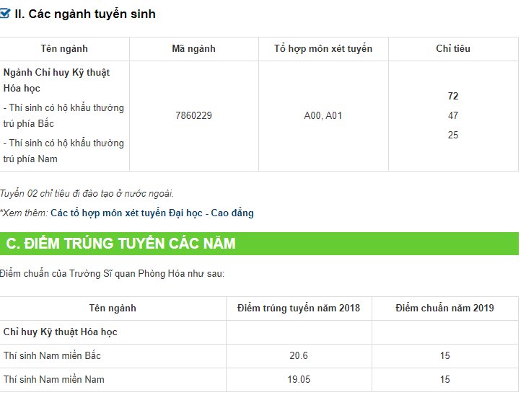This screenshot has width=526, height=395.
Task: Click green banner C. ĐIỂM TRÚNG TUYỂN CÁC NĂM
Action: (x=259, y=244)
